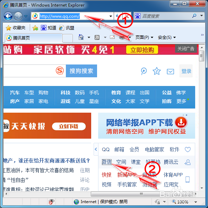Click the search magnifier icon

(194, 16)
